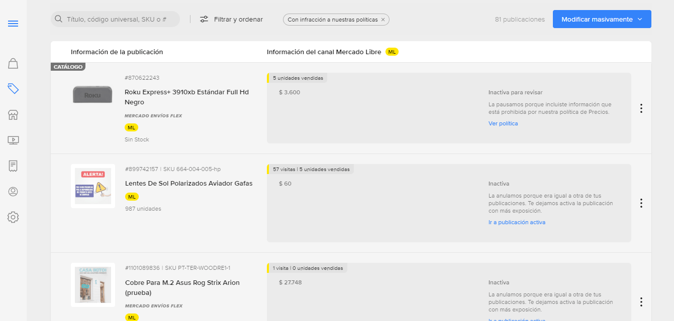This screenshot has width=674, height=321.
Task: Remove the 'Con infracción a nuestras políticas' filter
Action: (383, 20)
